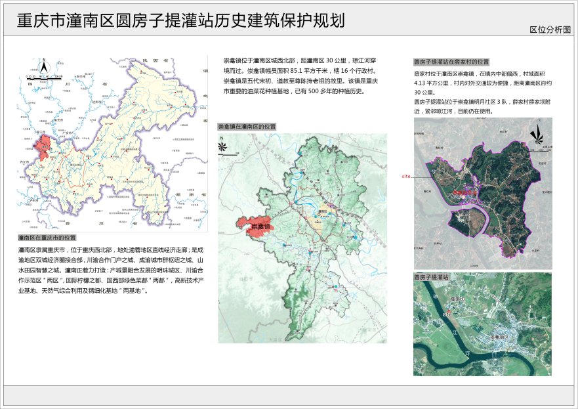
Task: Click the red 'site' callout label
Action: tap(406, 177)
